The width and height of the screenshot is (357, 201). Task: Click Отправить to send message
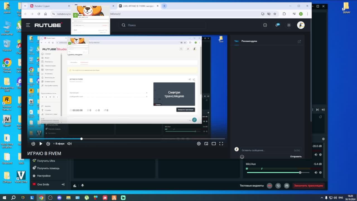coord(296,157)
